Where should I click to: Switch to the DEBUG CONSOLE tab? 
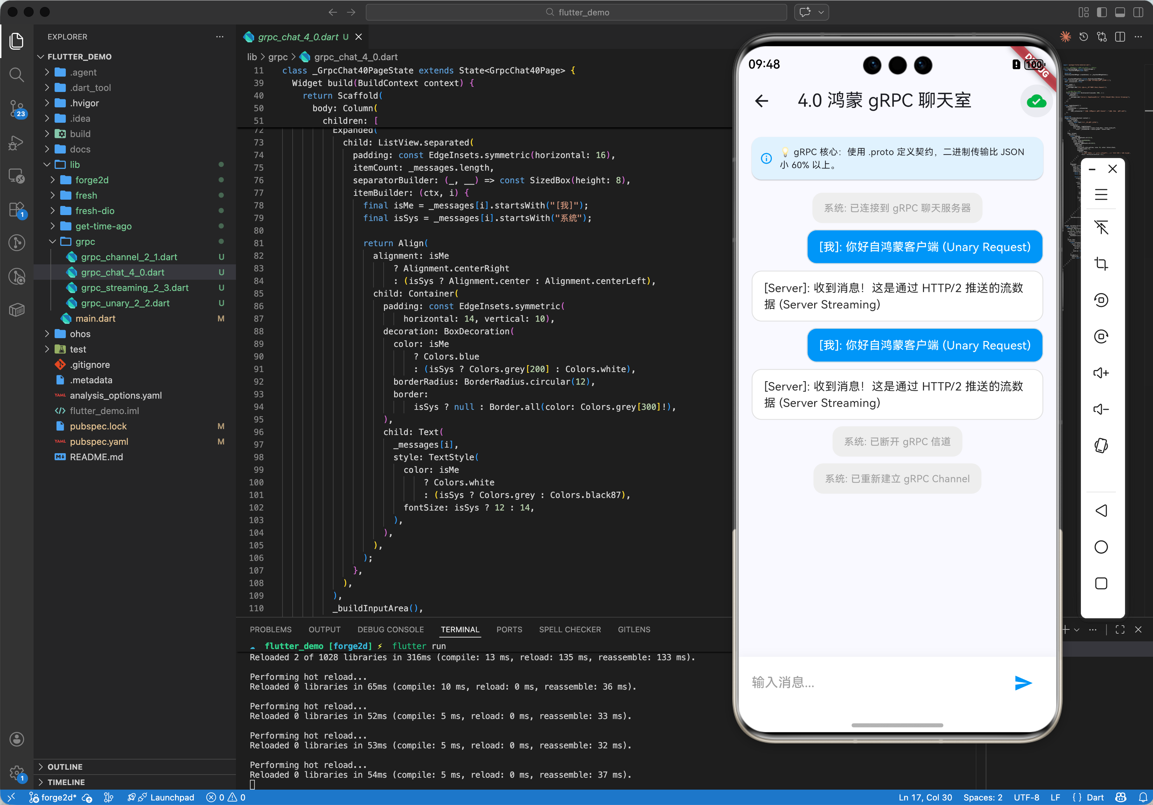(x=390, y=629)
